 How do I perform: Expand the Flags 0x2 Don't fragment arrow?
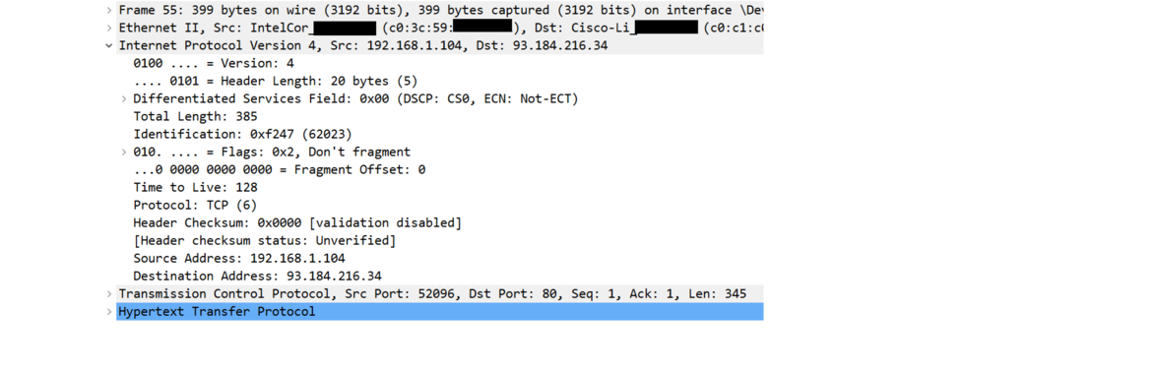click(124, 152)
